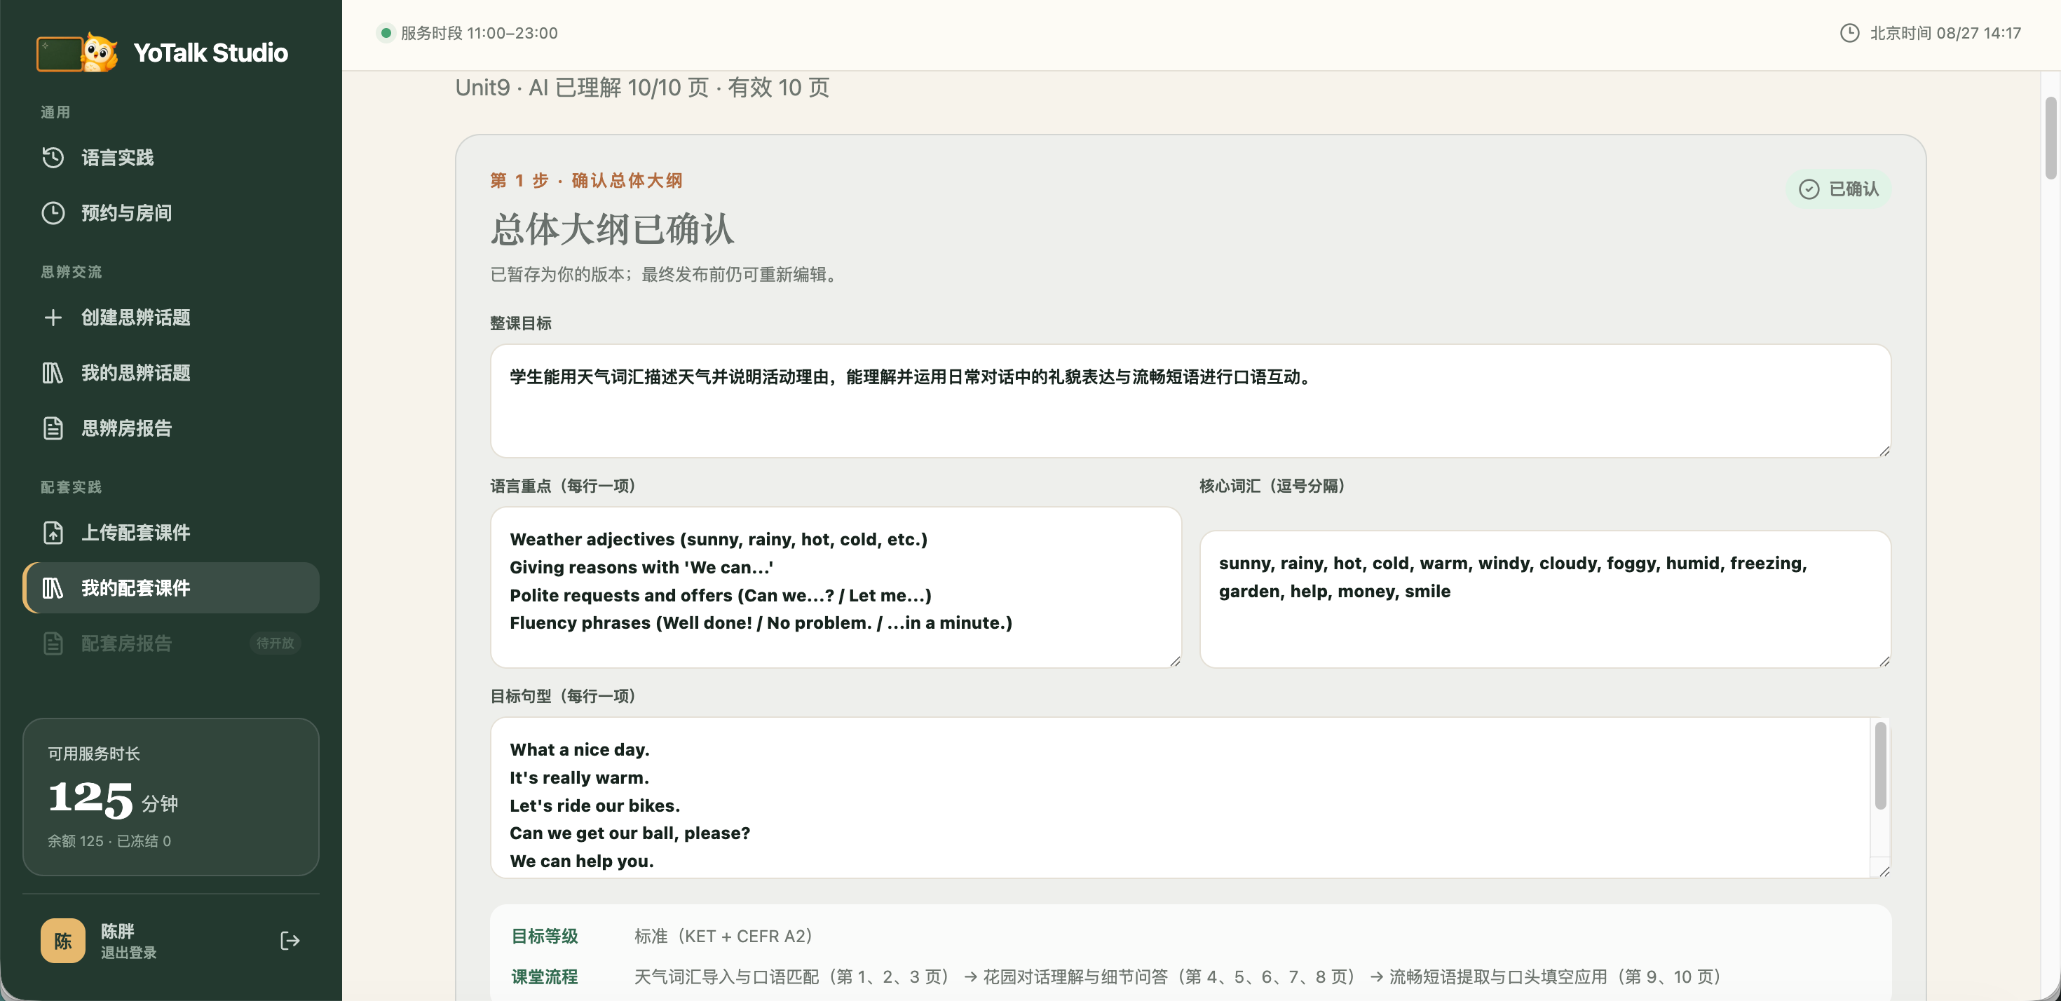Screen dimensions: 2061x1001
Task: Click the 待开放 badge on 配套房报告
Action: point(276,643)
